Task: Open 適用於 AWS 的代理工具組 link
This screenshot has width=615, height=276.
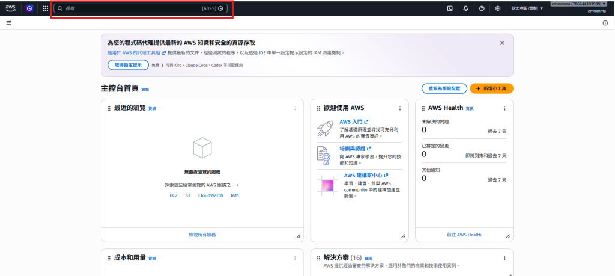Action: click(136, 52)
